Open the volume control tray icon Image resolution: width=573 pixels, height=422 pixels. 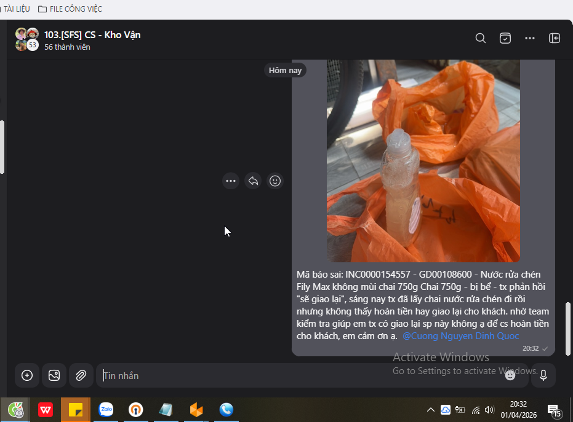pyautogui.click(x=489, y=410)
